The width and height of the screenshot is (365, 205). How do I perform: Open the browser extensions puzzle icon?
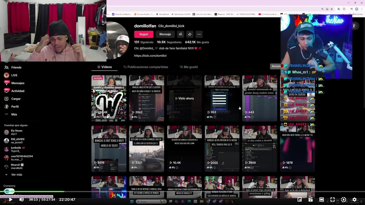tap(344, 9)
